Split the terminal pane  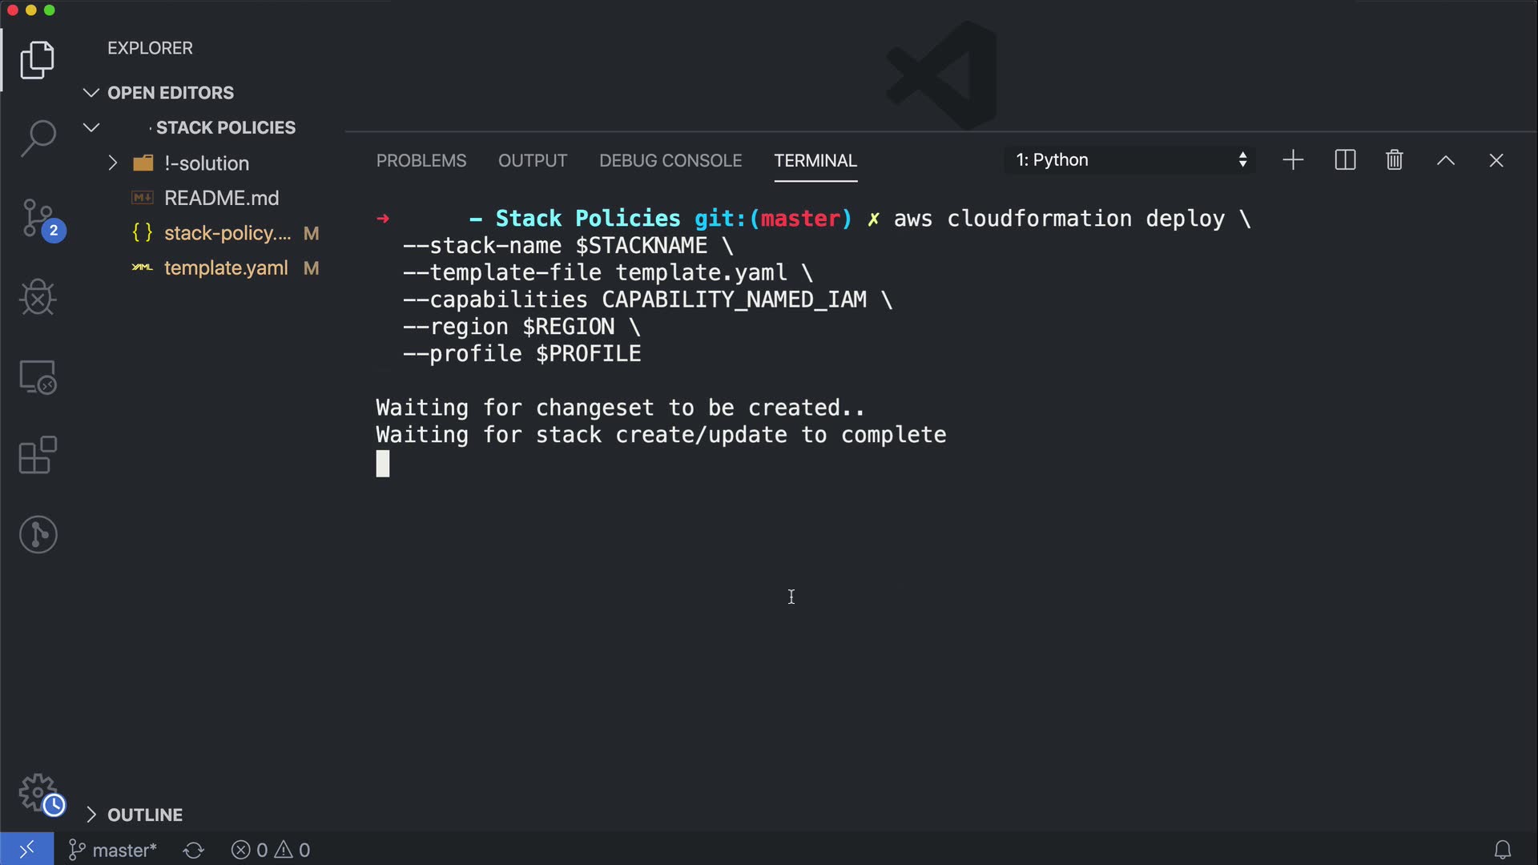click(x=1345, y=160)
